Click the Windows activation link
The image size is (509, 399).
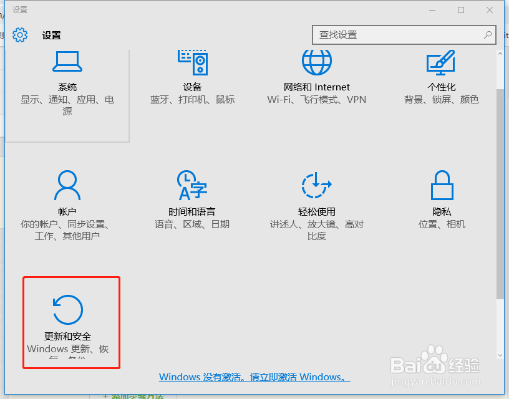(x=254, y=377)
